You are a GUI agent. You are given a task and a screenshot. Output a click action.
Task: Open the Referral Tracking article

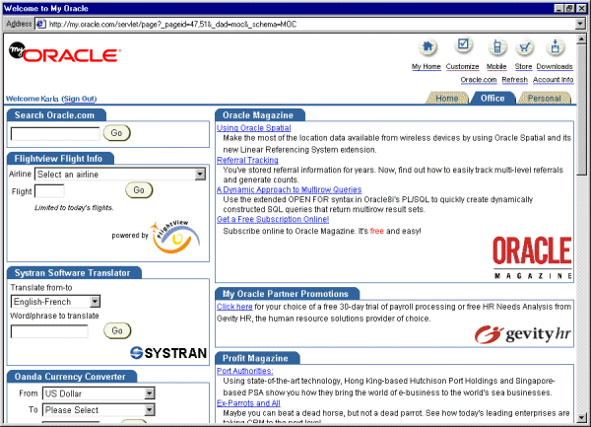[247, 161]
